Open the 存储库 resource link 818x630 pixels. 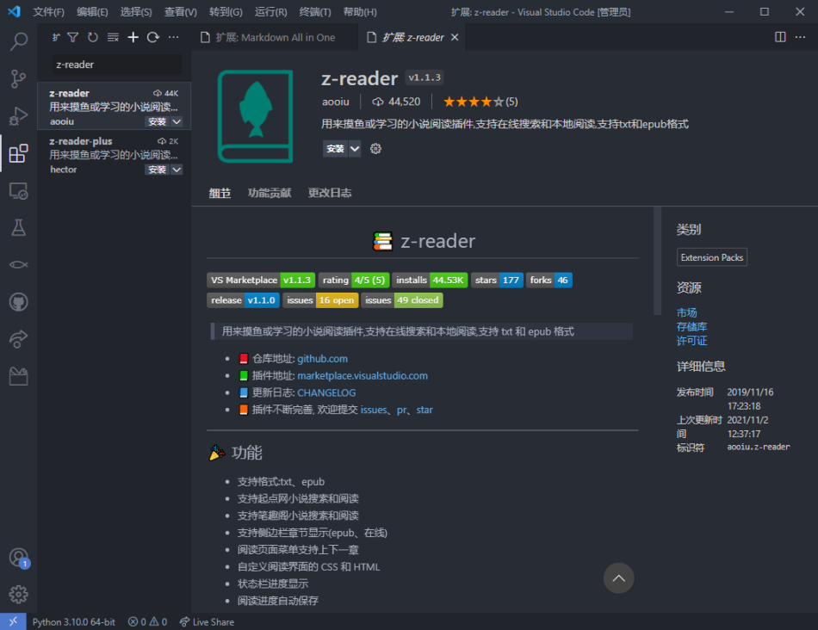691,327
